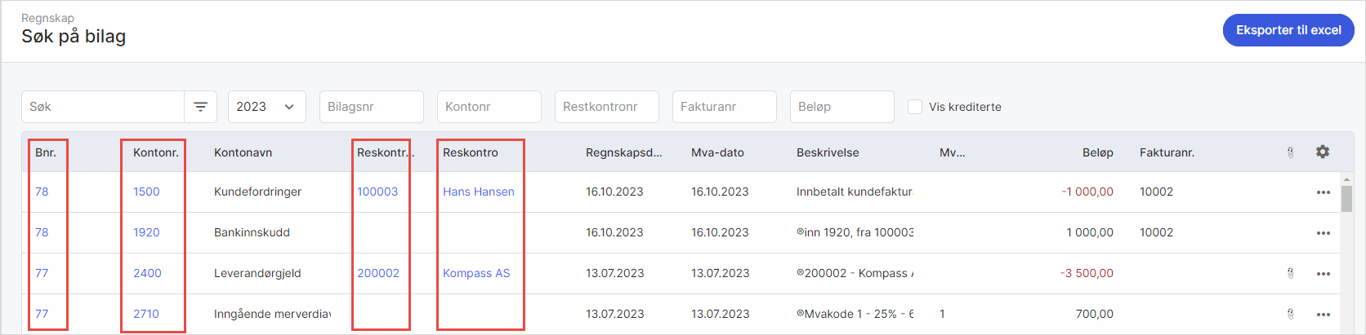
Task: Focus the Søk search field
Action: [103, 107]
